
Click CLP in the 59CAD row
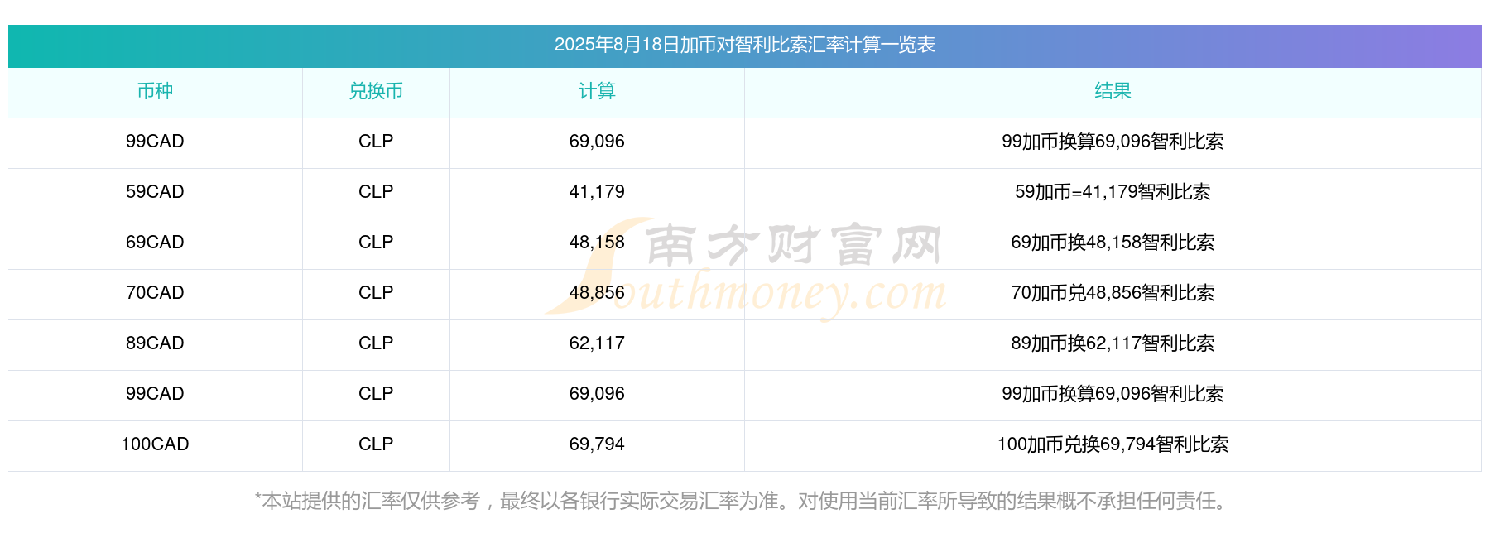376,192
